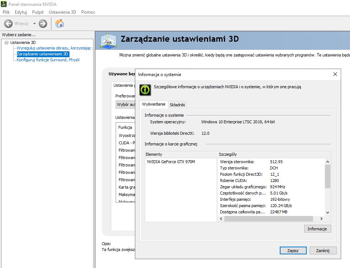Open the Ustawienia 3D menu
The width and height of the screenshot is (350, 268).
[62, 12]
